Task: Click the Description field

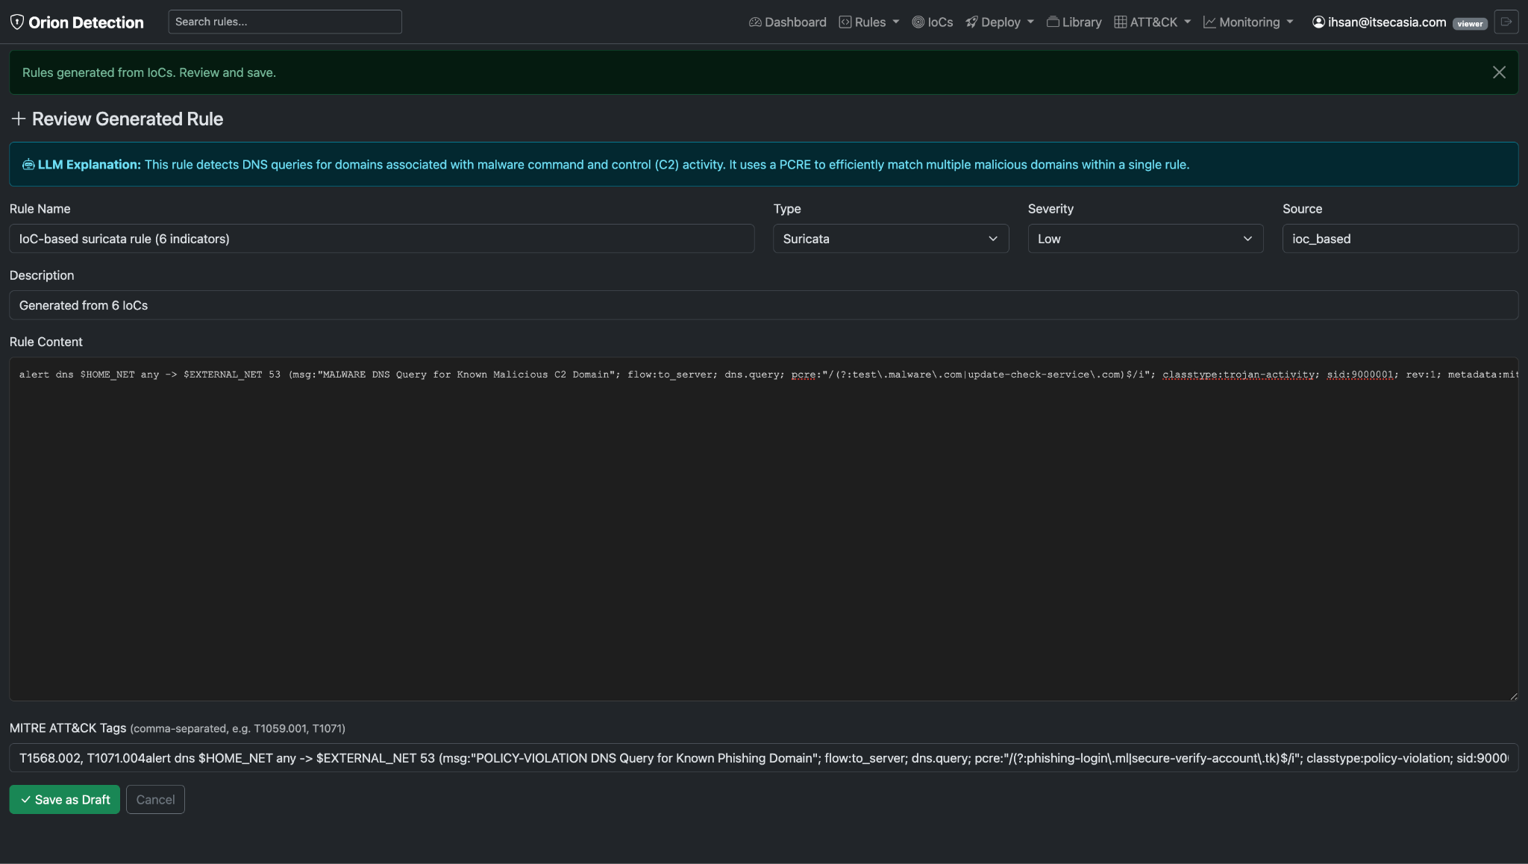Action: [764, 305]
